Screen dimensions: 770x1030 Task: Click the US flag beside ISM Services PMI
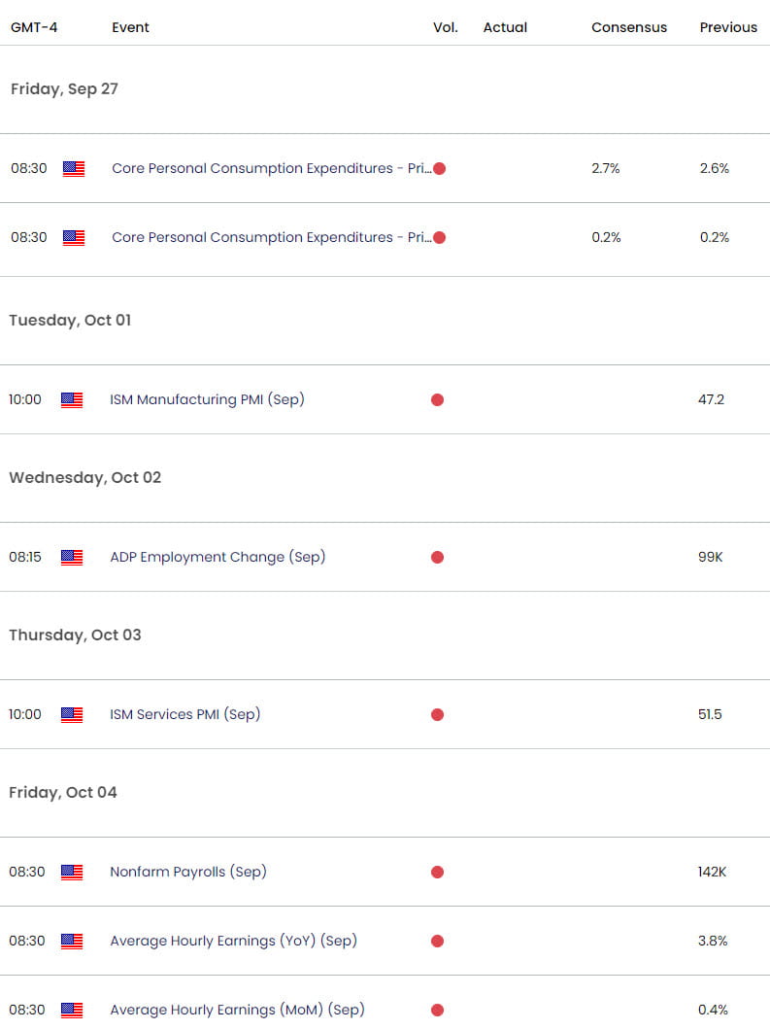click(72, 714)
